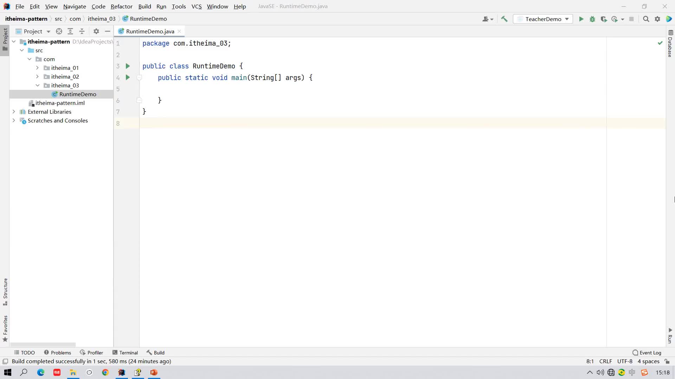Click the Search everywhere magnifier icon
The image size is (675, 379).
click(646, 19)
